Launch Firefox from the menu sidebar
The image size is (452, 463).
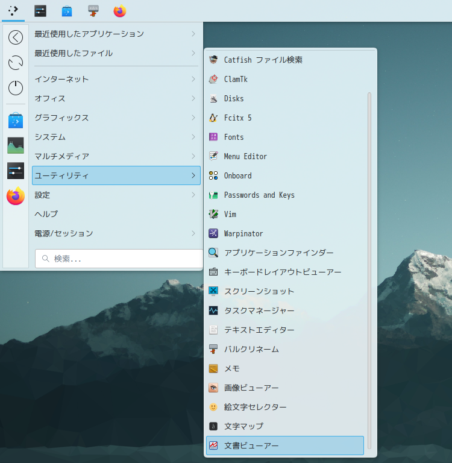(16, 197)
